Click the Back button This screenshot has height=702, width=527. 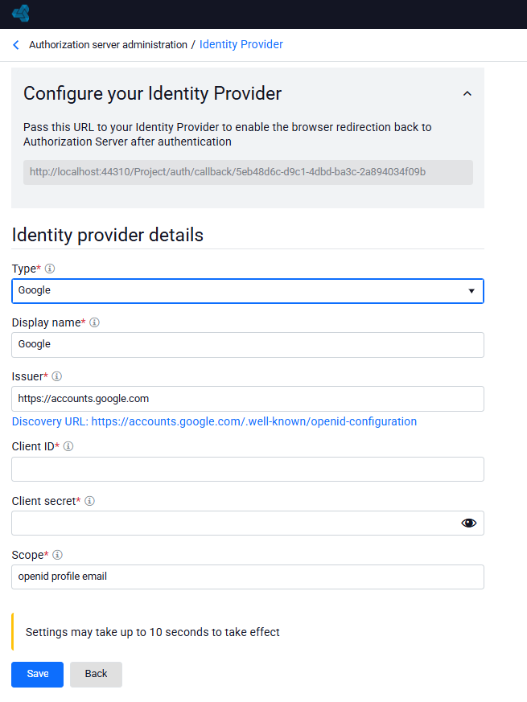pos(96,674)
